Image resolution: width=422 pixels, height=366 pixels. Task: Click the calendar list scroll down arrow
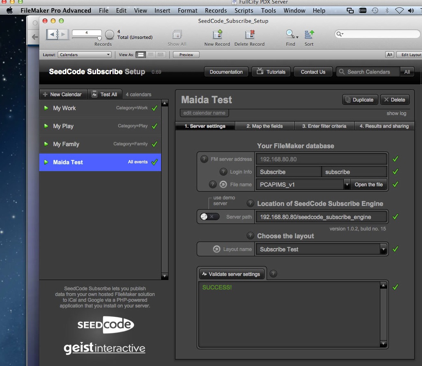[164, 276]
